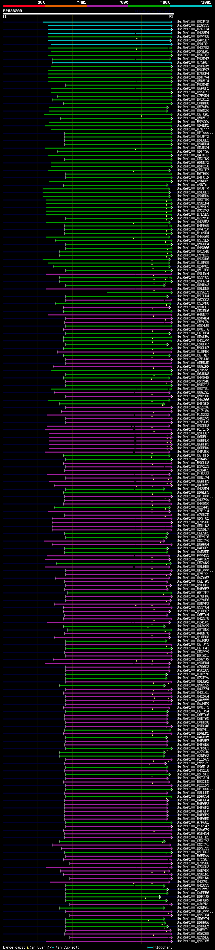Click hit label UniRef100_Q6PQF2
This screenshot has height=950, width=215.
(193, 89)
